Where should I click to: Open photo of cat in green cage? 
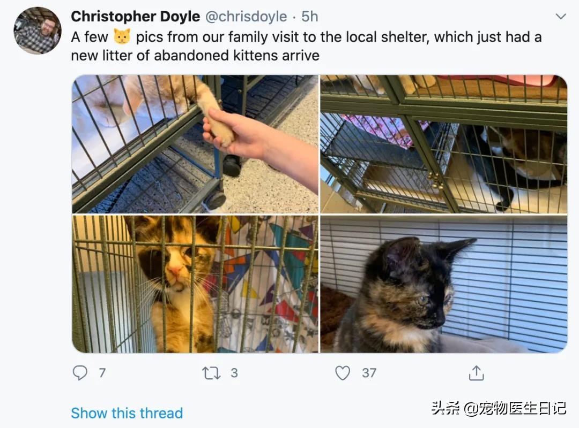[x=444, y=144]
